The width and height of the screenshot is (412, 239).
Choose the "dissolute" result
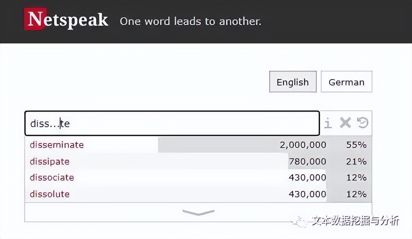click(50, 194)
